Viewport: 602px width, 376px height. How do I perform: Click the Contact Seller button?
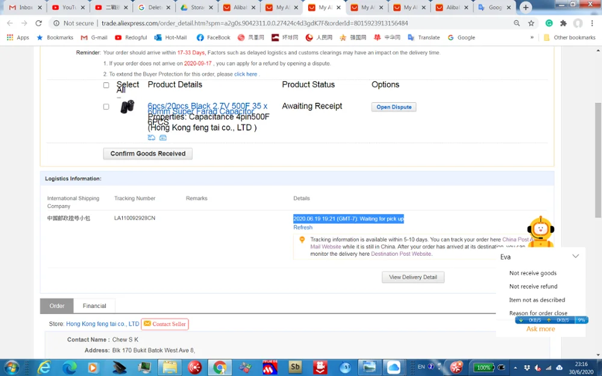pos(165,324)
